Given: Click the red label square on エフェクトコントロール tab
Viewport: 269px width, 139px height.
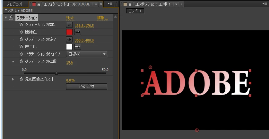Looking at the screenshot, I should [34, 4].
